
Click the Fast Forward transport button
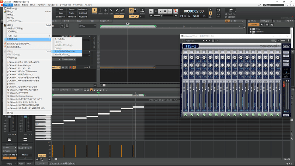[x=170, y=11]
